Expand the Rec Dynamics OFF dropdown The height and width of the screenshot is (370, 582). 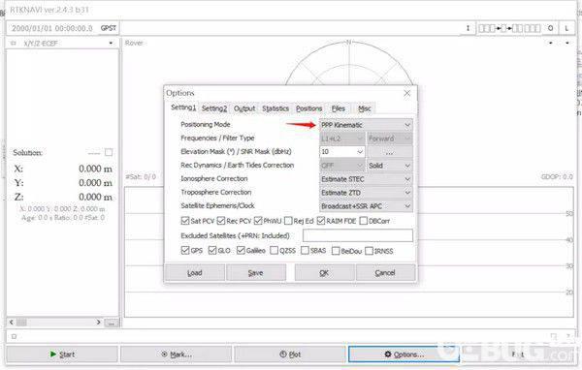coord(342,166)
